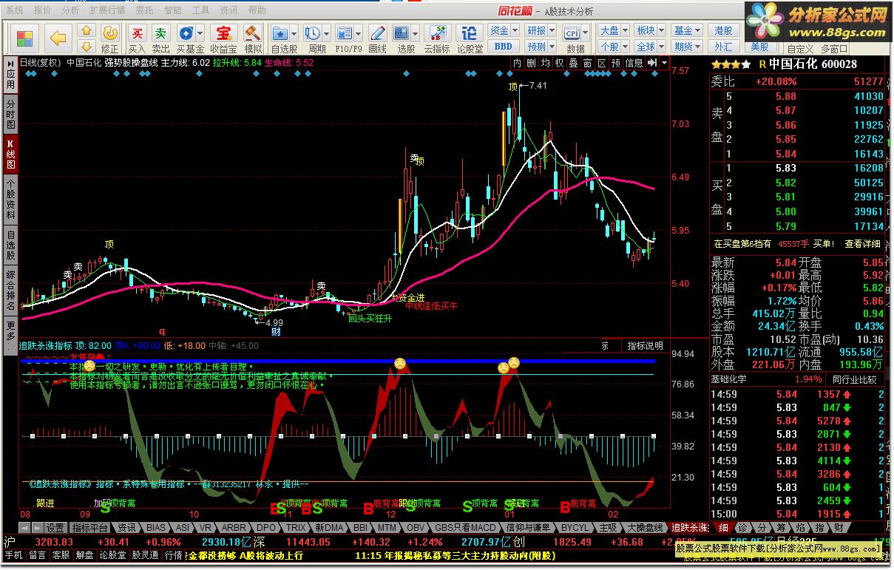The width and height of the screenshot is (894, 570).
Task: Expand the 大盘 dropdown
Action: (x=624, y=30)
